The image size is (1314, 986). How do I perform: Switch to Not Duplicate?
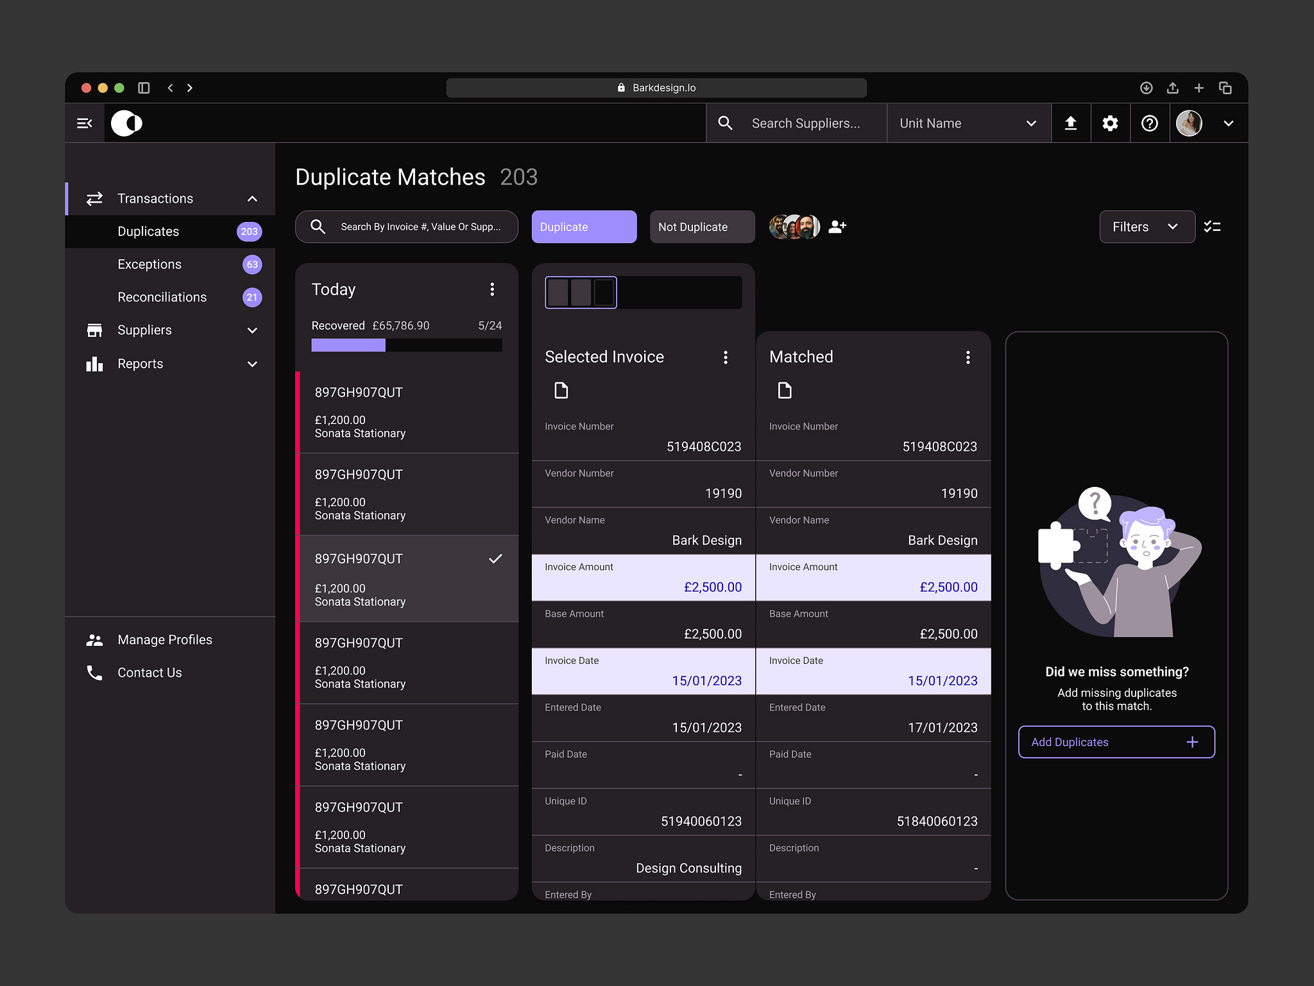(x=702, y=226)
